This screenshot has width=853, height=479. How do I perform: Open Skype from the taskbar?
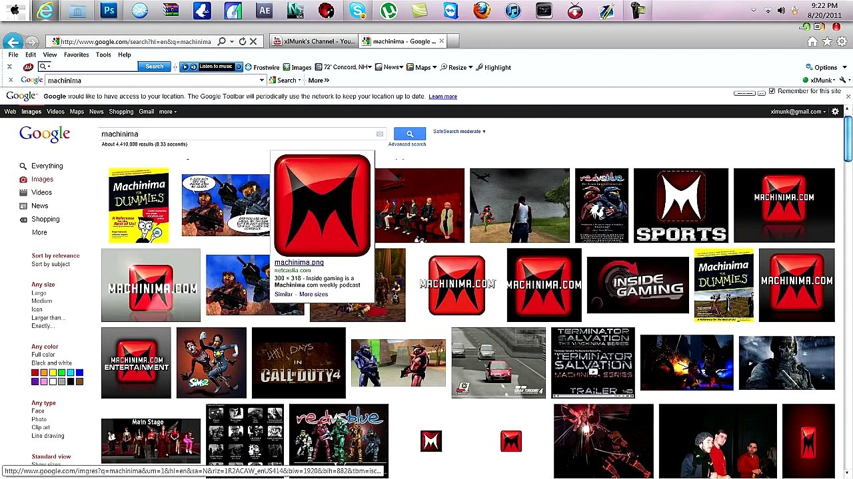[357, 11]
